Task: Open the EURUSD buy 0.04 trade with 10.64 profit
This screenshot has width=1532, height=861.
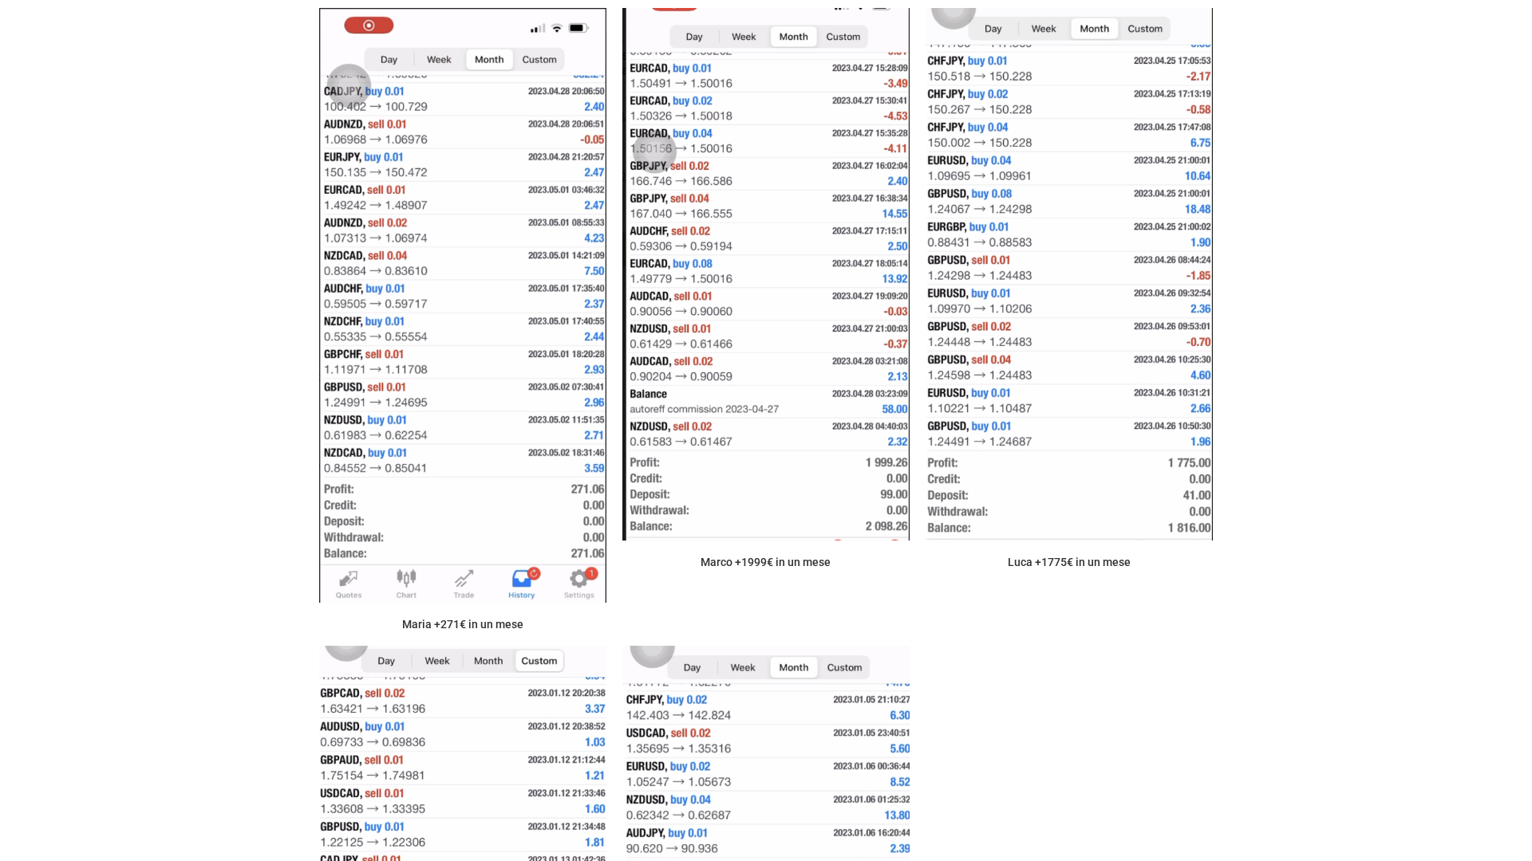Action: coord(1069,168)
